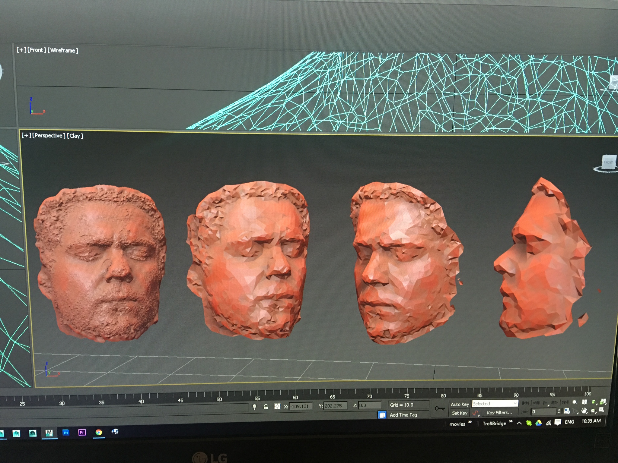The image size is (618, 463).
Task: Click the Perspective viewport label menu
Action: [49, 136]
